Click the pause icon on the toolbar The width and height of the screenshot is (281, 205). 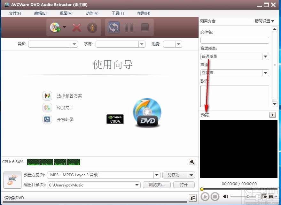click(x=129, y=27)
